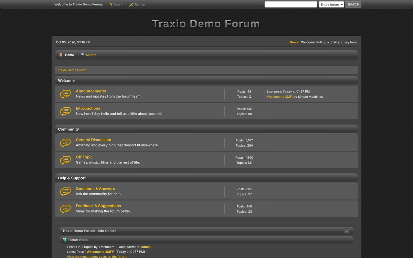Click the 'Posts: 3,187' count text
The width and height of the screenshot is (413, 258).
pyautogui.click(x=244, y=140)
